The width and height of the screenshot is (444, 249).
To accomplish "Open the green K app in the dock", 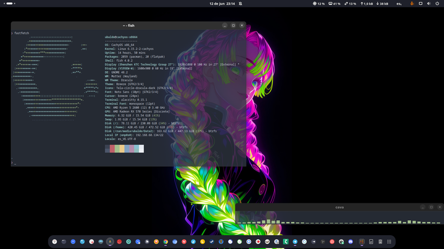I will point(286,242).
